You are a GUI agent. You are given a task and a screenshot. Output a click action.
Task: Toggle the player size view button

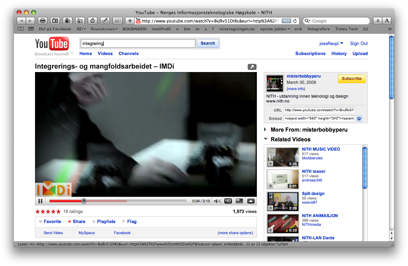[x=239, y=201]
